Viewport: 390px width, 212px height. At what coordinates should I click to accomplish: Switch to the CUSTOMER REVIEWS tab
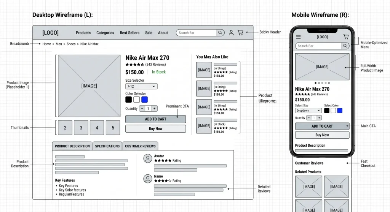pyautogui.click(x=140, y=146)
